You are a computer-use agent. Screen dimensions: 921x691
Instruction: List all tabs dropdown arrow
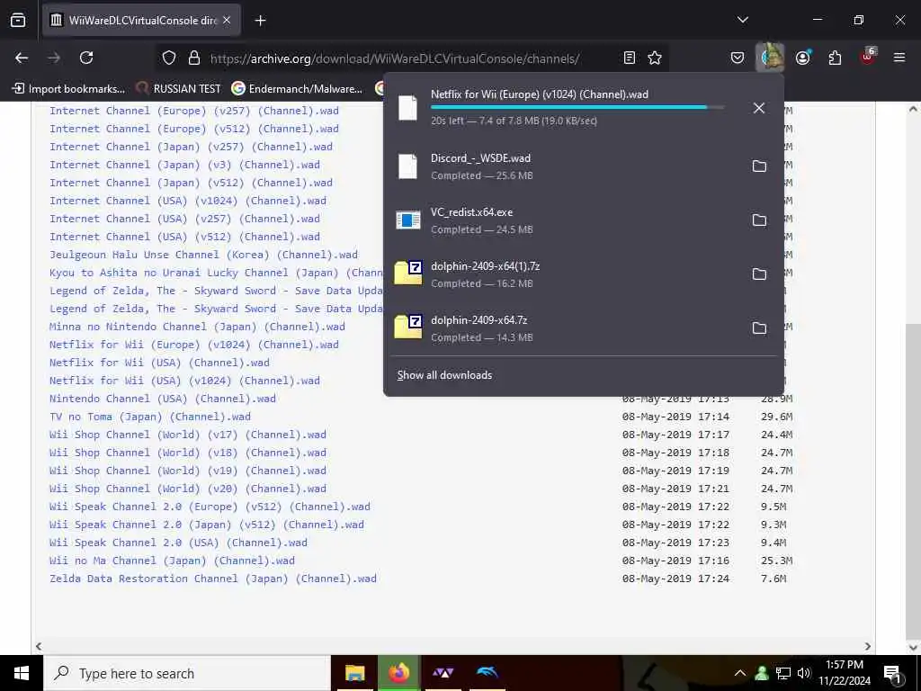(x=742, y=20)
